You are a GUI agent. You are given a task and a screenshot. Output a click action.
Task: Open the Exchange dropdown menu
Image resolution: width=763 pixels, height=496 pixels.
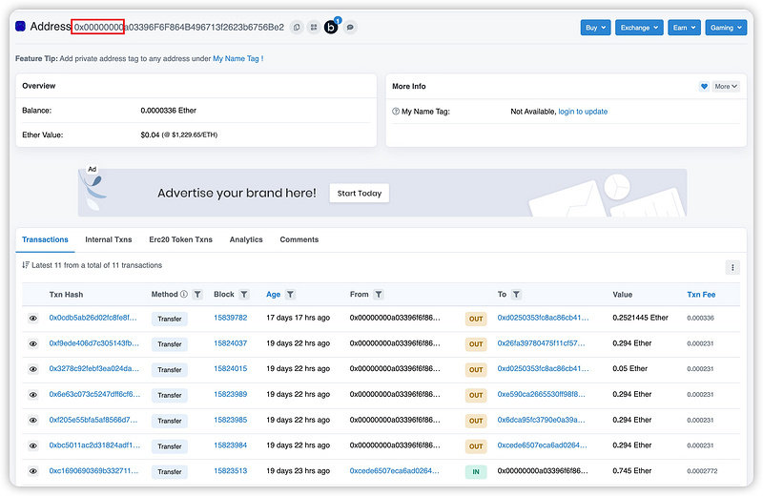[639, 28]
